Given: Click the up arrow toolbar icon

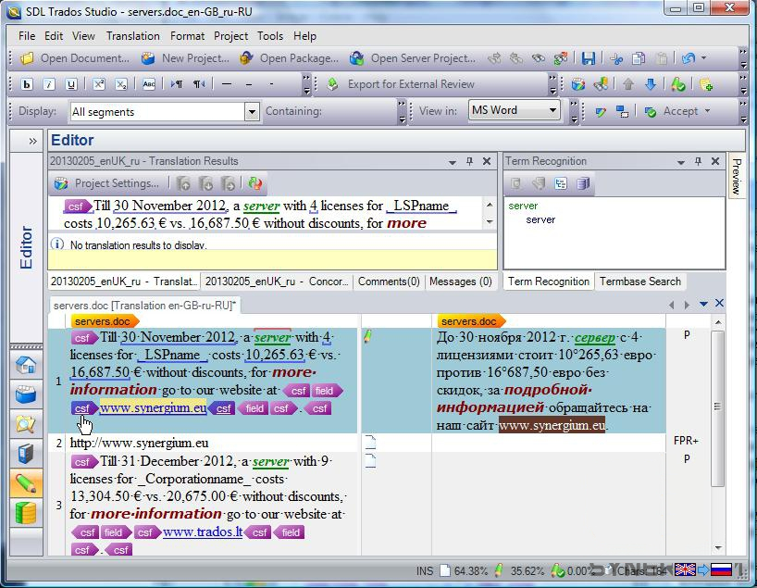Looking at the screenshot, I should pyautogui.click(x=628, y=84).
